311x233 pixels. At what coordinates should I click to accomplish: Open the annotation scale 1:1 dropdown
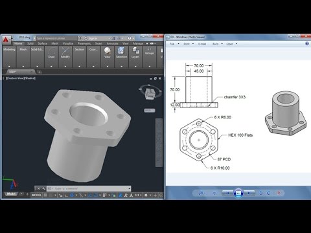click(x=138, y=195)
